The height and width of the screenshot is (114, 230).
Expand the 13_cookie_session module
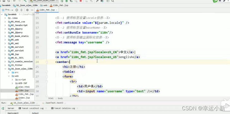tap(5, 61)
